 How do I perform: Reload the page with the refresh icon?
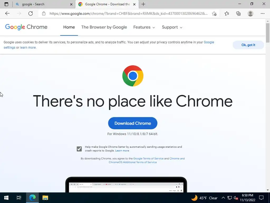pyautogui.click(x=31, y=13)
